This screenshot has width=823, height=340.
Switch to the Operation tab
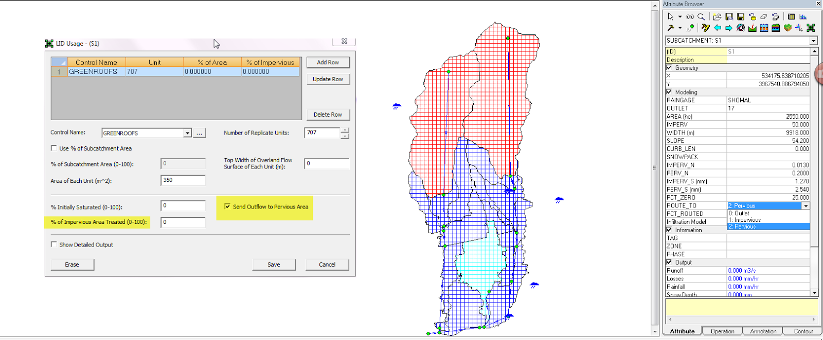click(722, 331)
